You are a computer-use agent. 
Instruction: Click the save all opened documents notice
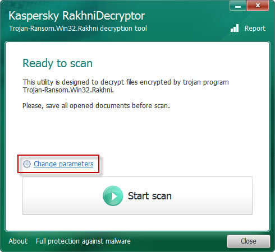pos(96,106)
